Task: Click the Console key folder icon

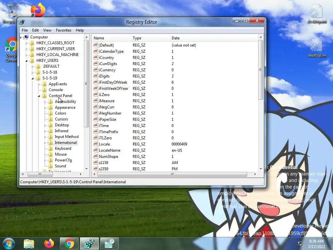Action: tap(44, 90)
